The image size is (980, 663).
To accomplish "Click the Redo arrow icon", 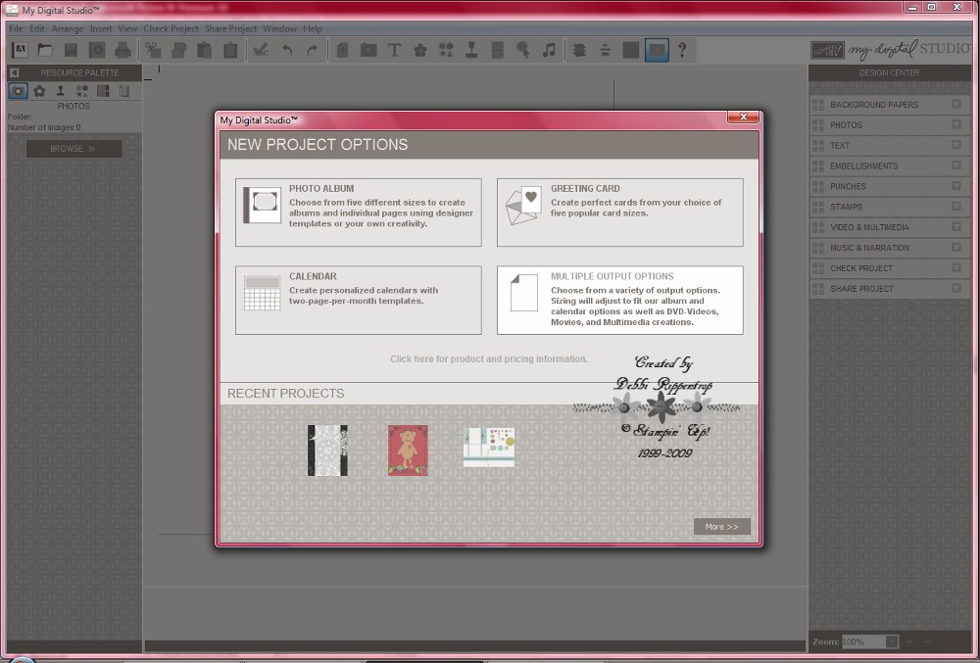I will pos(313,50).
